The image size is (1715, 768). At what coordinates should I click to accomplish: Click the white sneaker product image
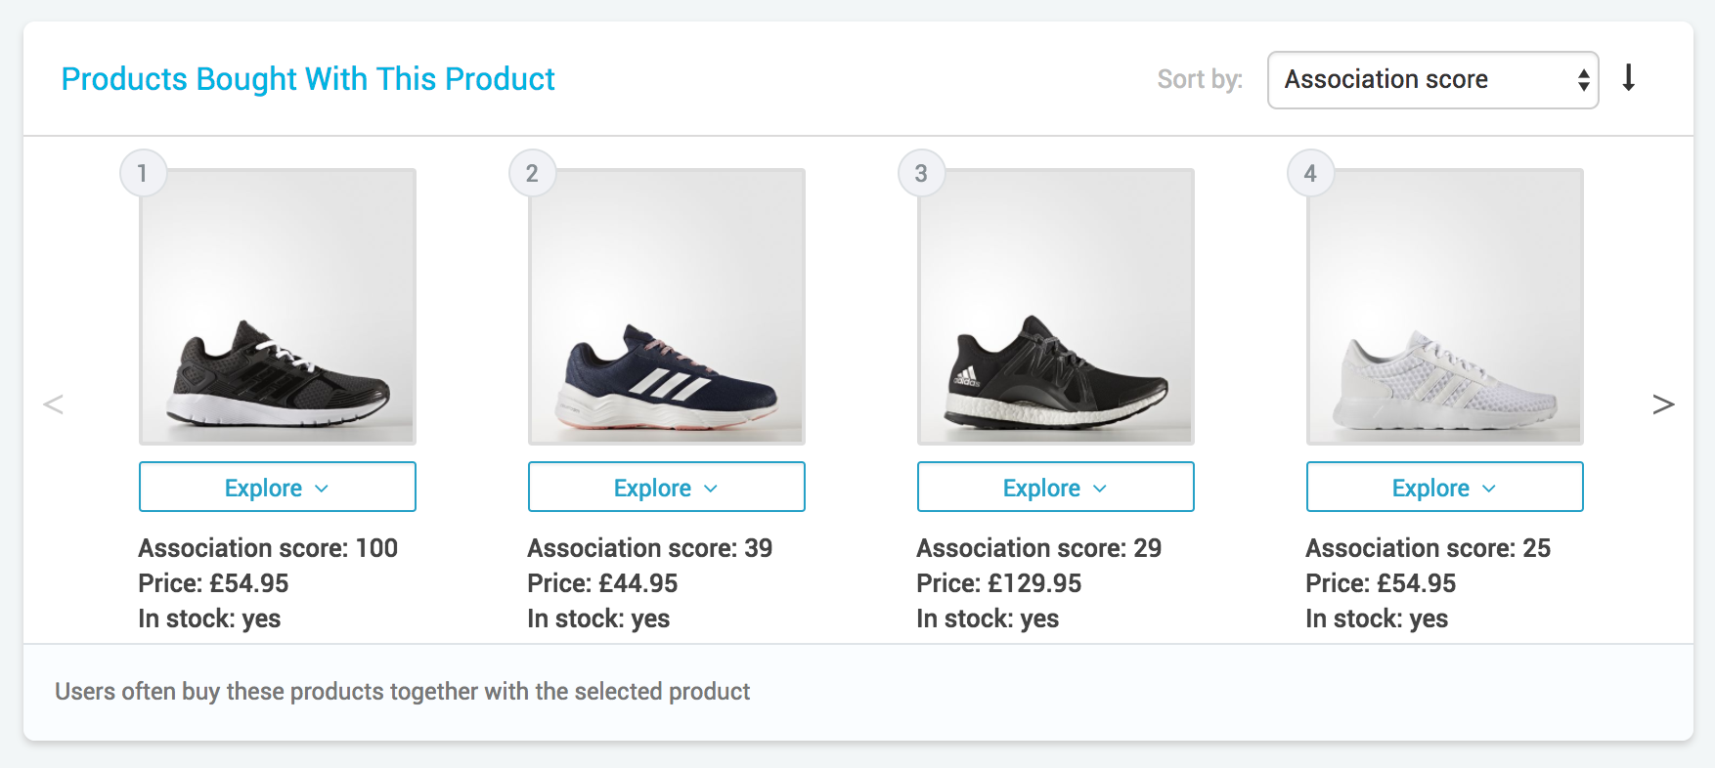pos(1445,307)
